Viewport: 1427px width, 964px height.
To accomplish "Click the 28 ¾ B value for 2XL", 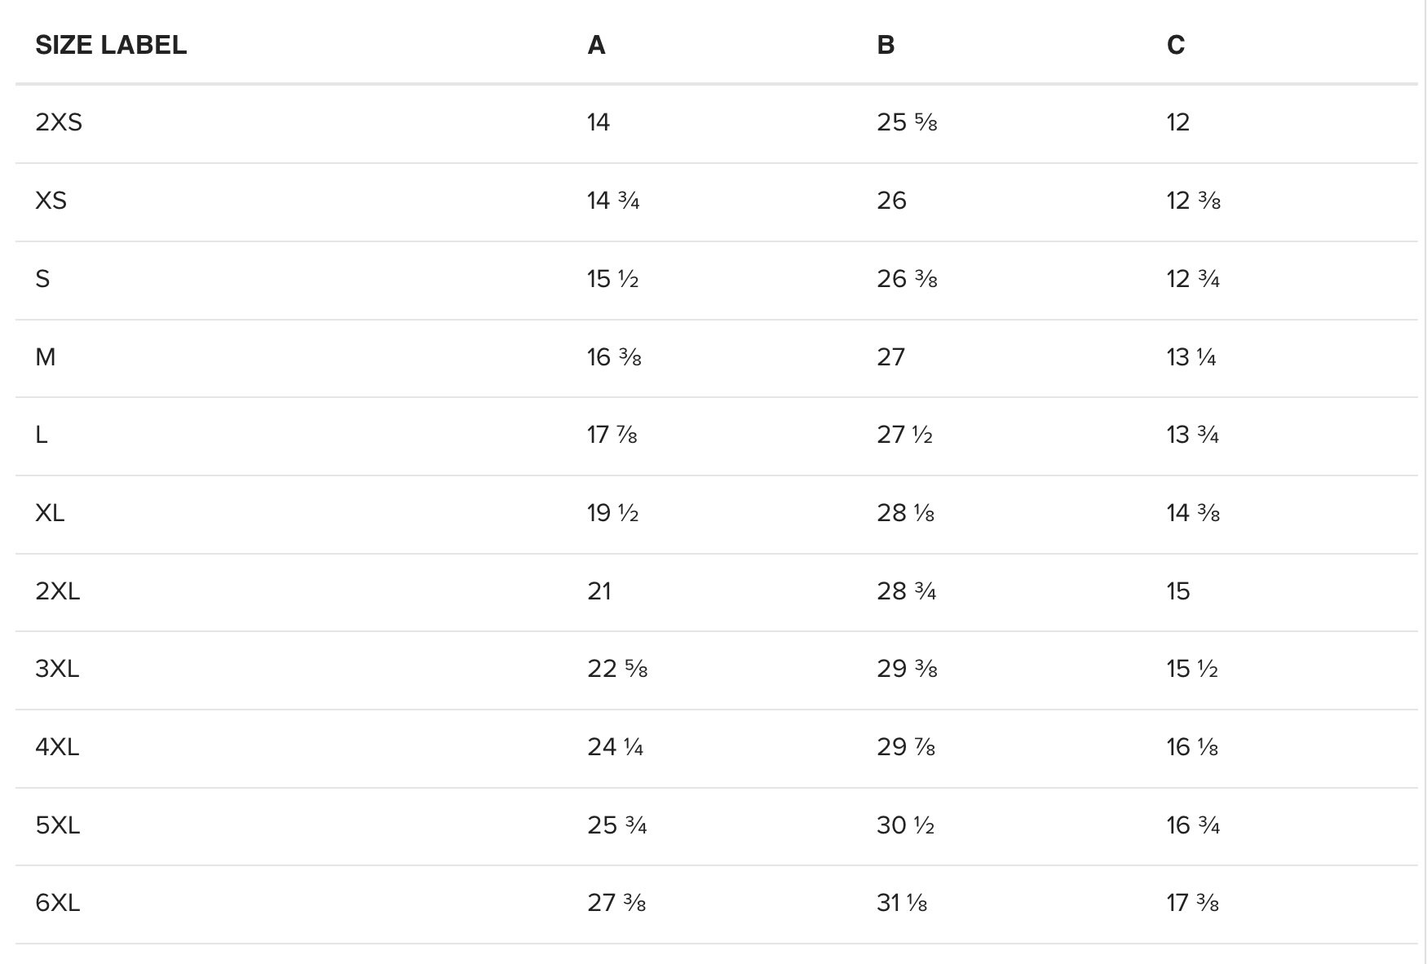I will tap(906, 591).
